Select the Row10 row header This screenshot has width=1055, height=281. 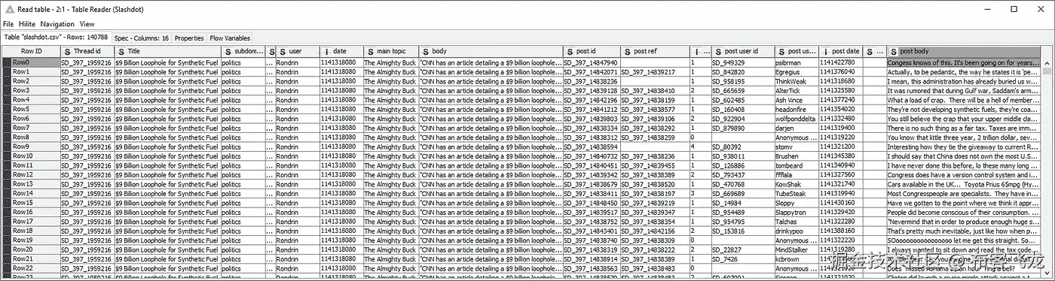pos(30,156)
